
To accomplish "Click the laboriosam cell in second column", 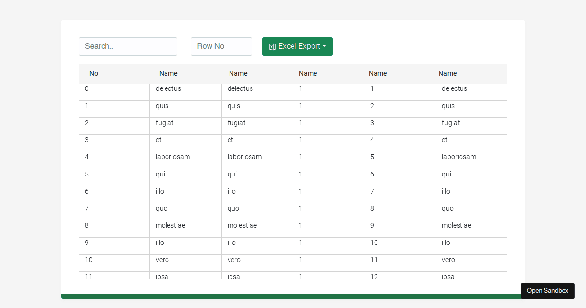I will tap(173, 157).
